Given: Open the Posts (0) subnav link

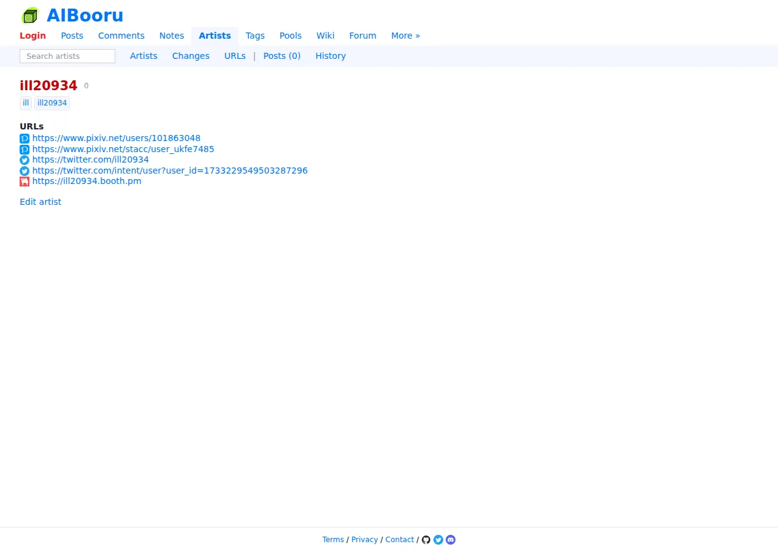Looking at the screenshot, I should coord(282,56).
